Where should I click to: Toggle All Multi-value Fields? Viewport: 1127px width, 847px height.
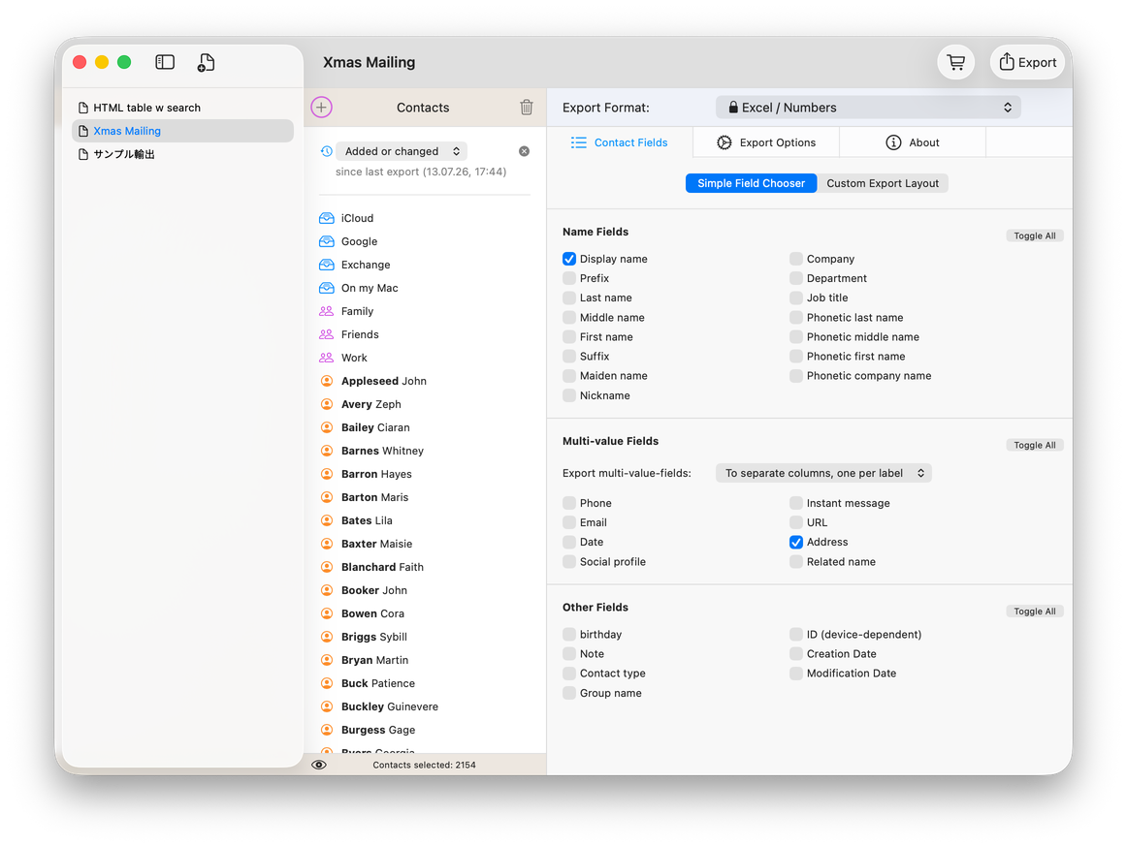coord(1034,446)
